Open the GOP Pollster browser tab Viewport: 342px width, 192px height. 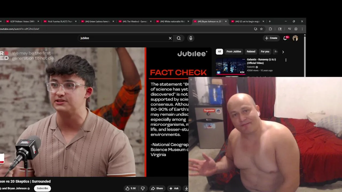click(x=22, y=21)
